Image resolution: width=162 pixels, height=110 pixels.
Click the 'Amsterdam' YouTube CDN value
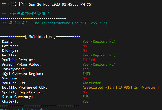[x=92, y=83]
